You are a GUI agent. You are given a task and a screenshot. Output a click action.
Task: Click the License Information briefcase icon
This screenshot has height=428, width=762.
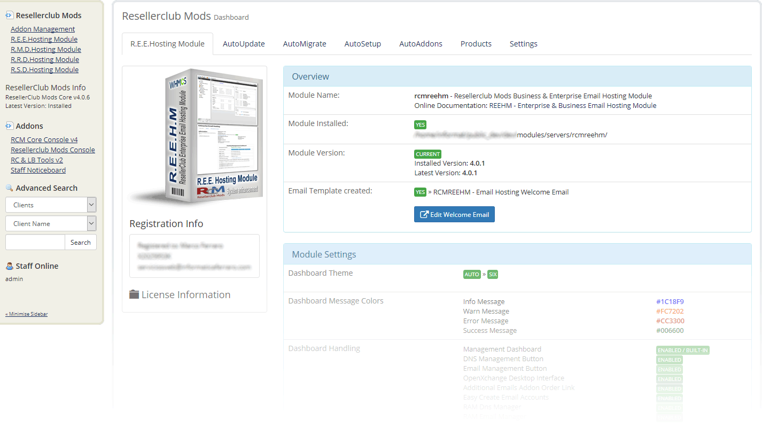tap(134, 294)
